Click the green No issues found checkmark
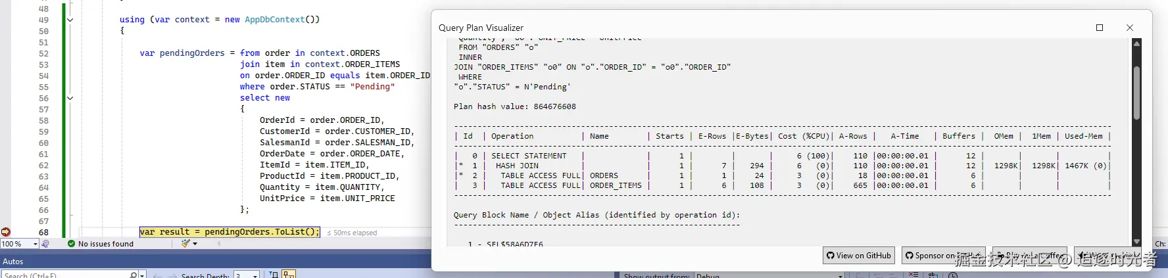The width and height of the screenshot is (1168, 278). [72, 244]
